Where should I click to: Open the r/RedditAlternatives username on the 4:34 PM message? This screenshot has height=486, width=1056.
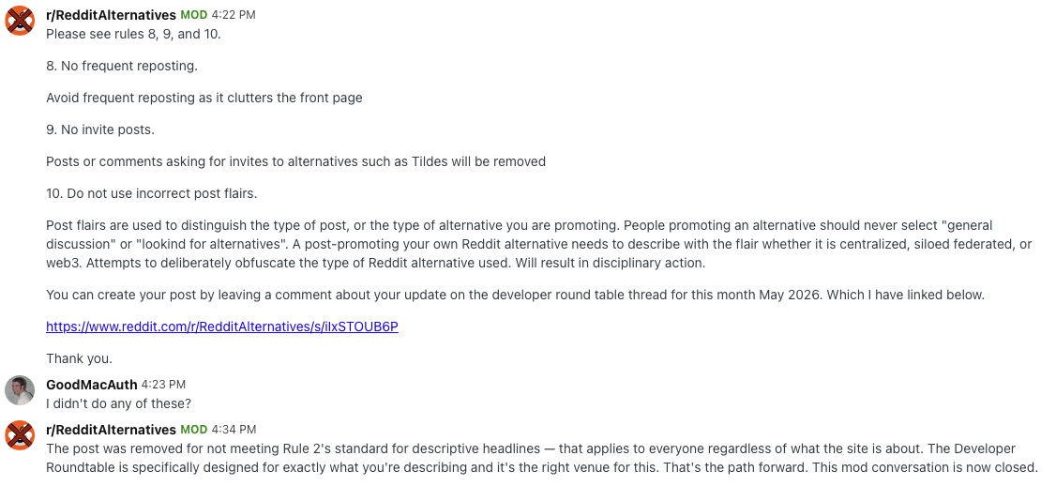click(x=111, y=430)
